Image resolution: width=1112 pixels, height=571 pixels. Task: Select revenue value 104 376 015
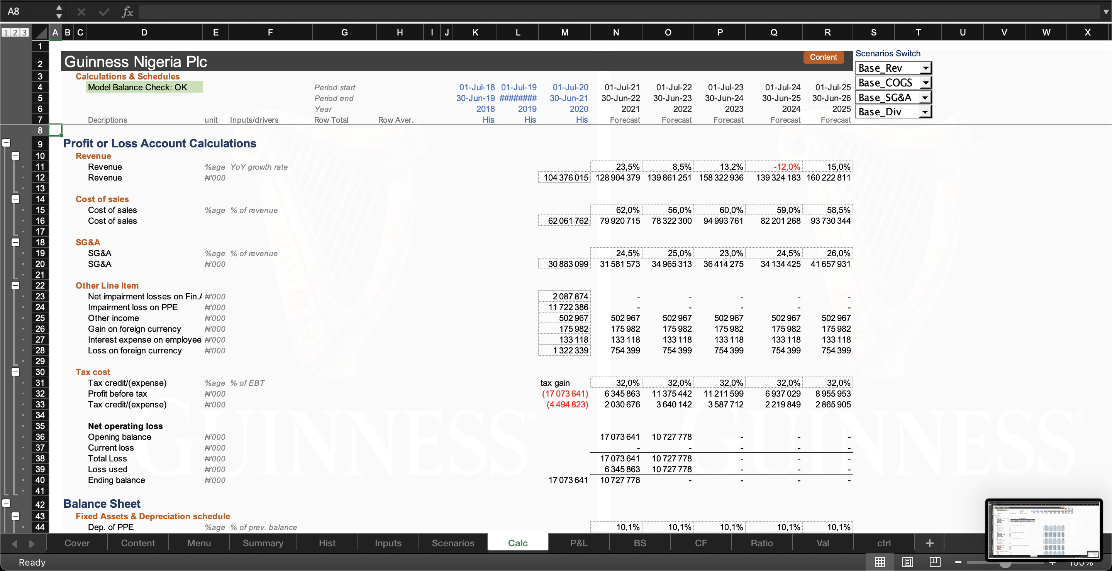coord(564,177)
